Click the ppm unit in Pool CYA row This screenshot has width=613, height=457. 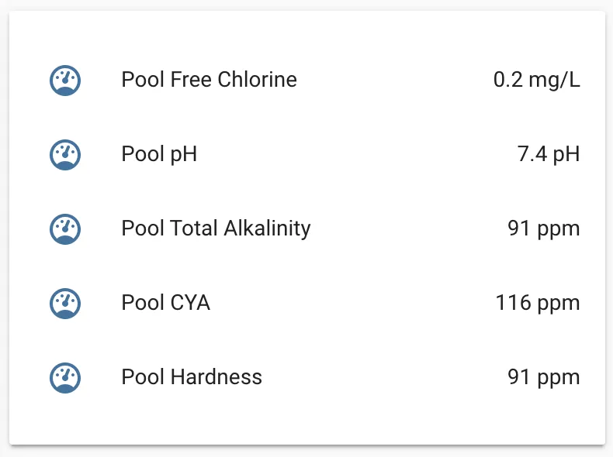(559, 304)
